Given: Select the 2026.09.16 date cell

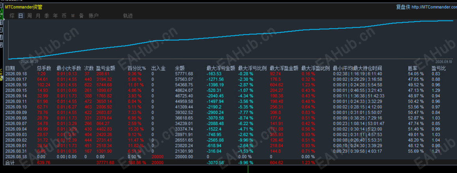Looking at the screenshot, I should [16, 85].
